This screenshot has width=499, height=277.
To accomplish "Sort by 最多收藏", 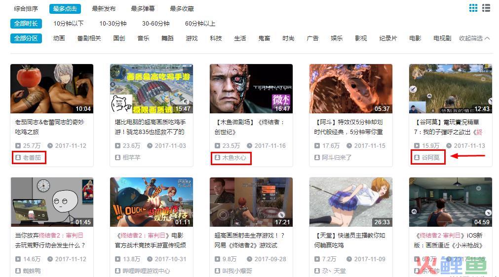I will pos(182,8).
